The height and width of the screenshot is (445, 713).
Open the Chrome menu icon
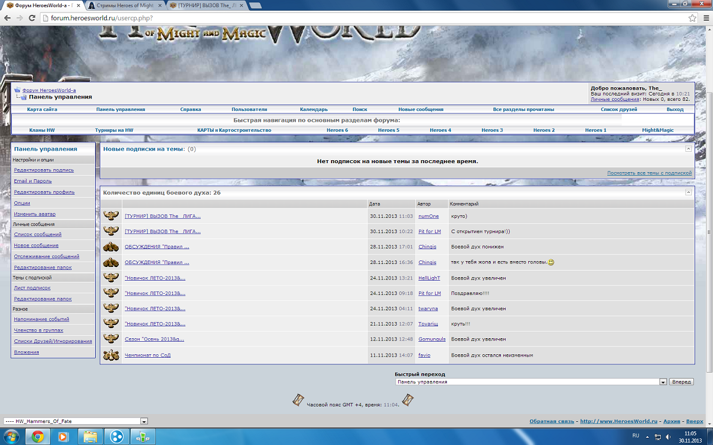pos(705,18)
